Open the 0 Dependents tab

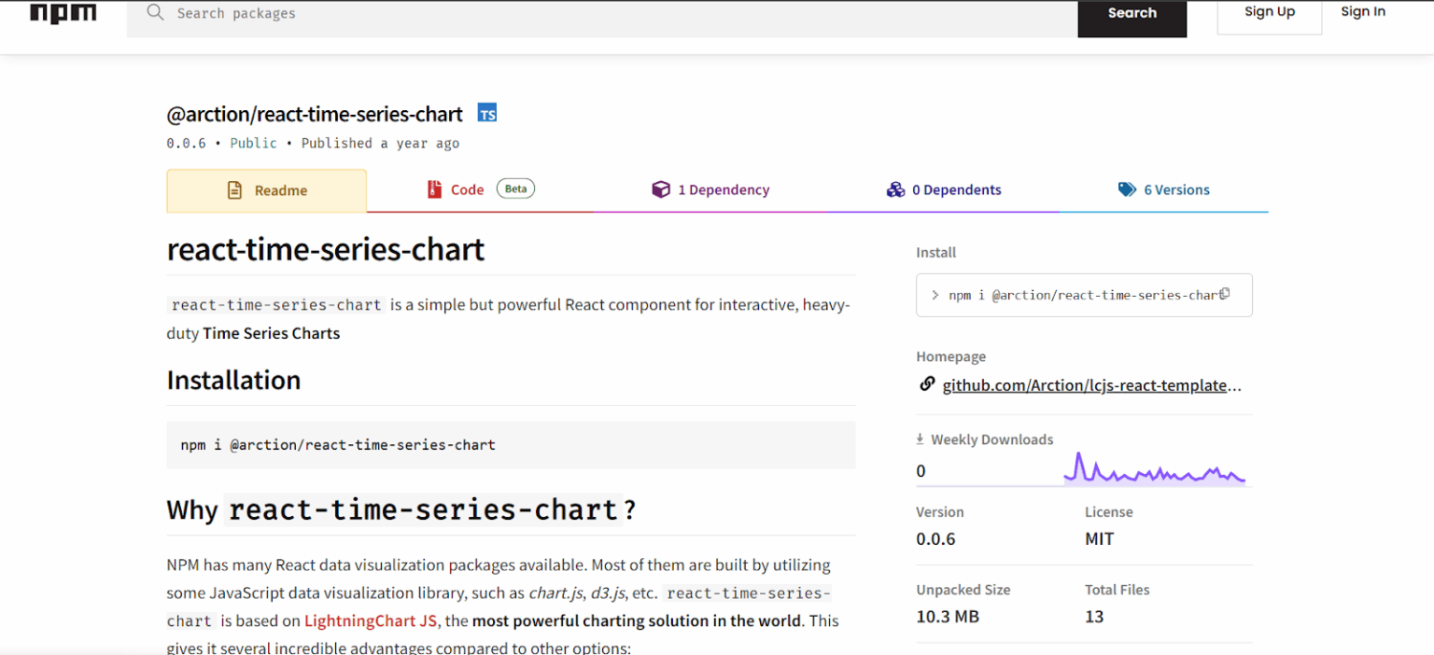coord(956,189)
